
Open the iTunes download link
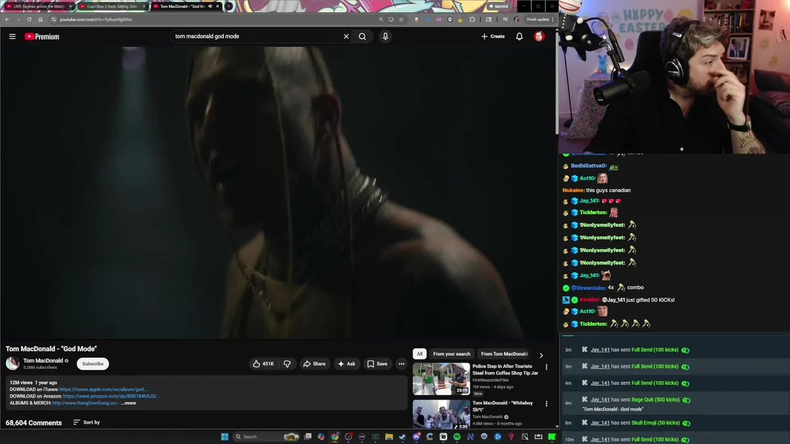tap(103, 390)
